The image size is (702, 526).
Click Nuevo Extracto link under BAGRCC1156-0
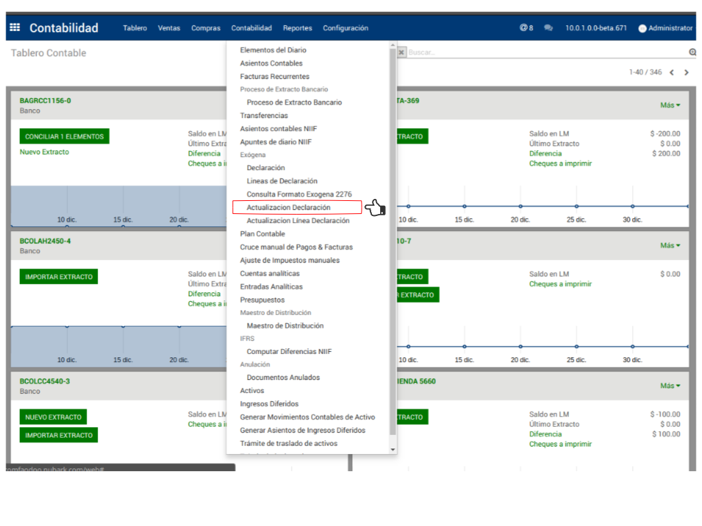click(x=45, y=152)
